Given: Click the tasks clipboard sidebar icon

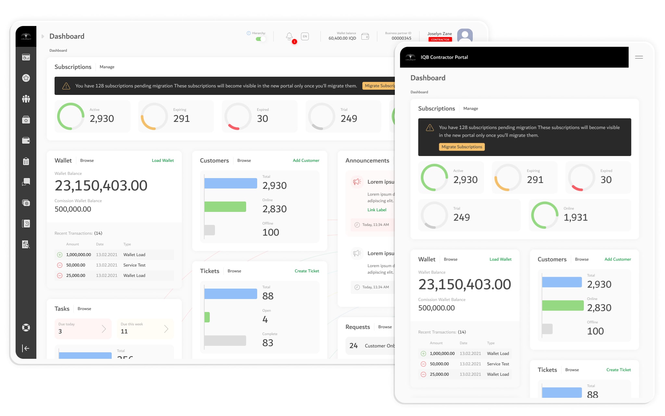Looking at the screenshot, I should (26, 161).
